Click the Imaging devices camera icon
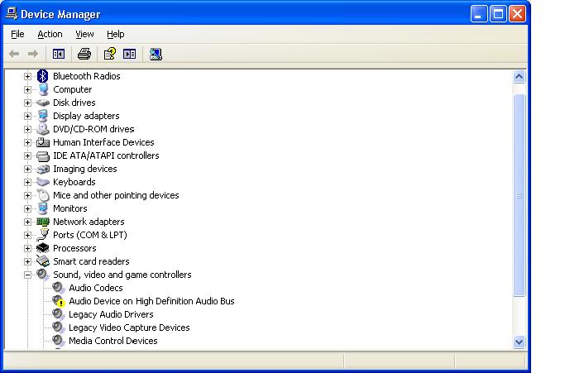The width and height of the screenshot is (565, 373). coord(43,169)
